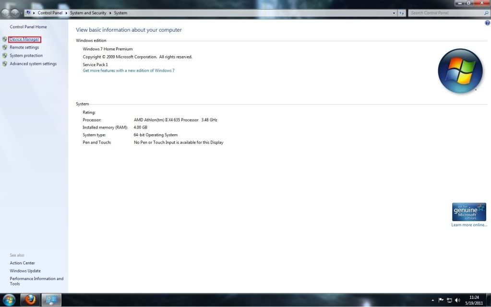Open the address bar history dropdown arrow

(394, 13)
